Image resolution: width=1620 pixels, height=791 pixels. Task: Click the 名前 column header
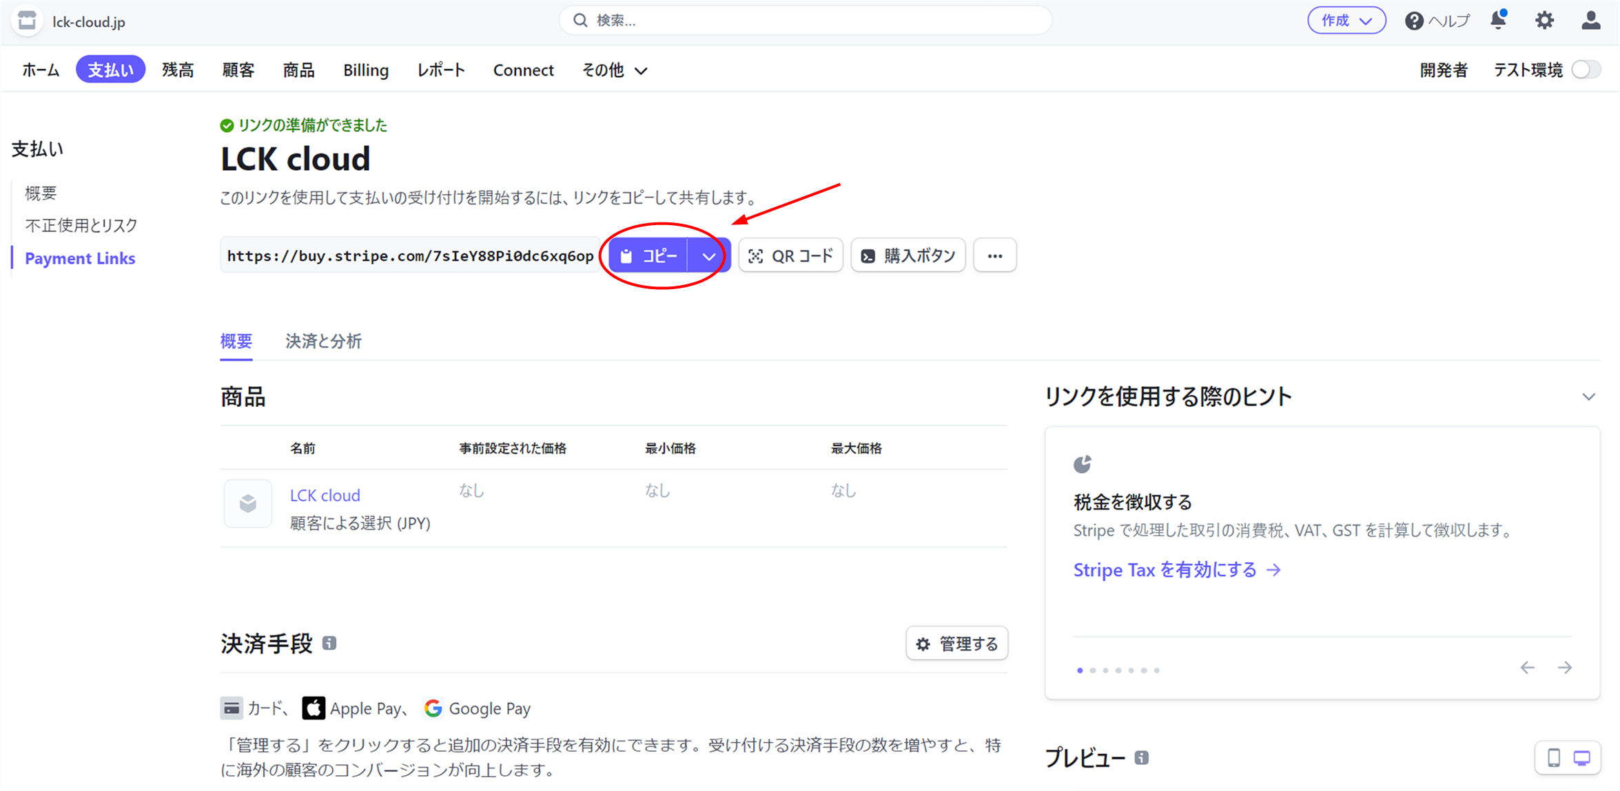[303, 448]
